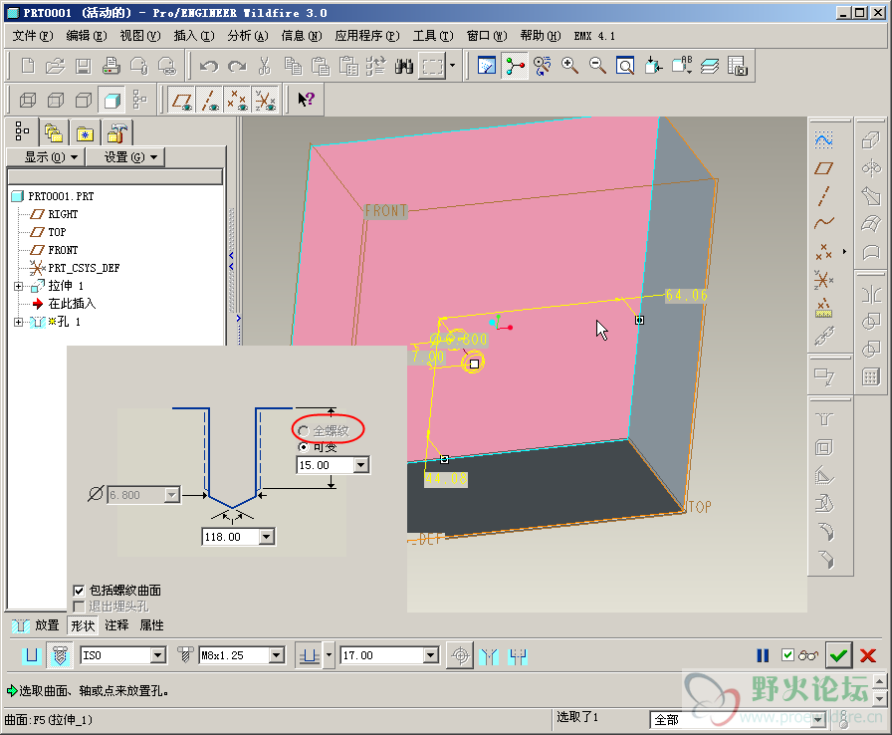The image size is (892, 735).
Task: Click the Pause feature tool icon
Action: (763, 656)
